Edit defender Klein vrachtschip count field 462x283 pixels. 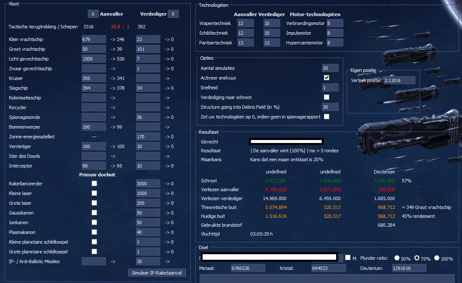[148, 39]
